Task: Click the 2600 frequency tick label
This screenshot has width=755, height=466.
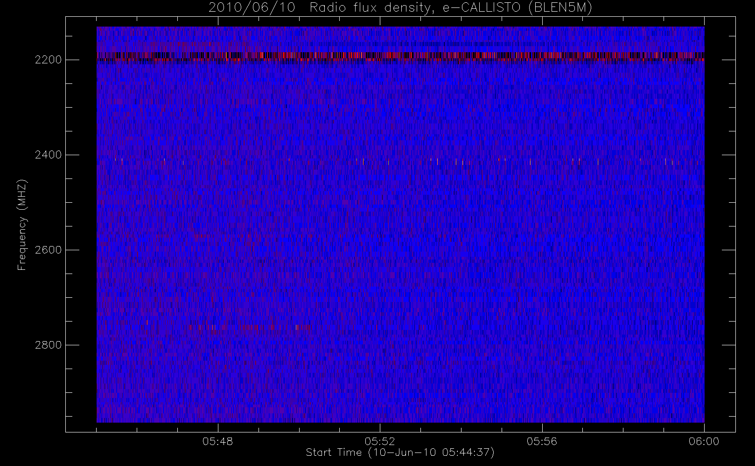Action: tap(48, 250)
